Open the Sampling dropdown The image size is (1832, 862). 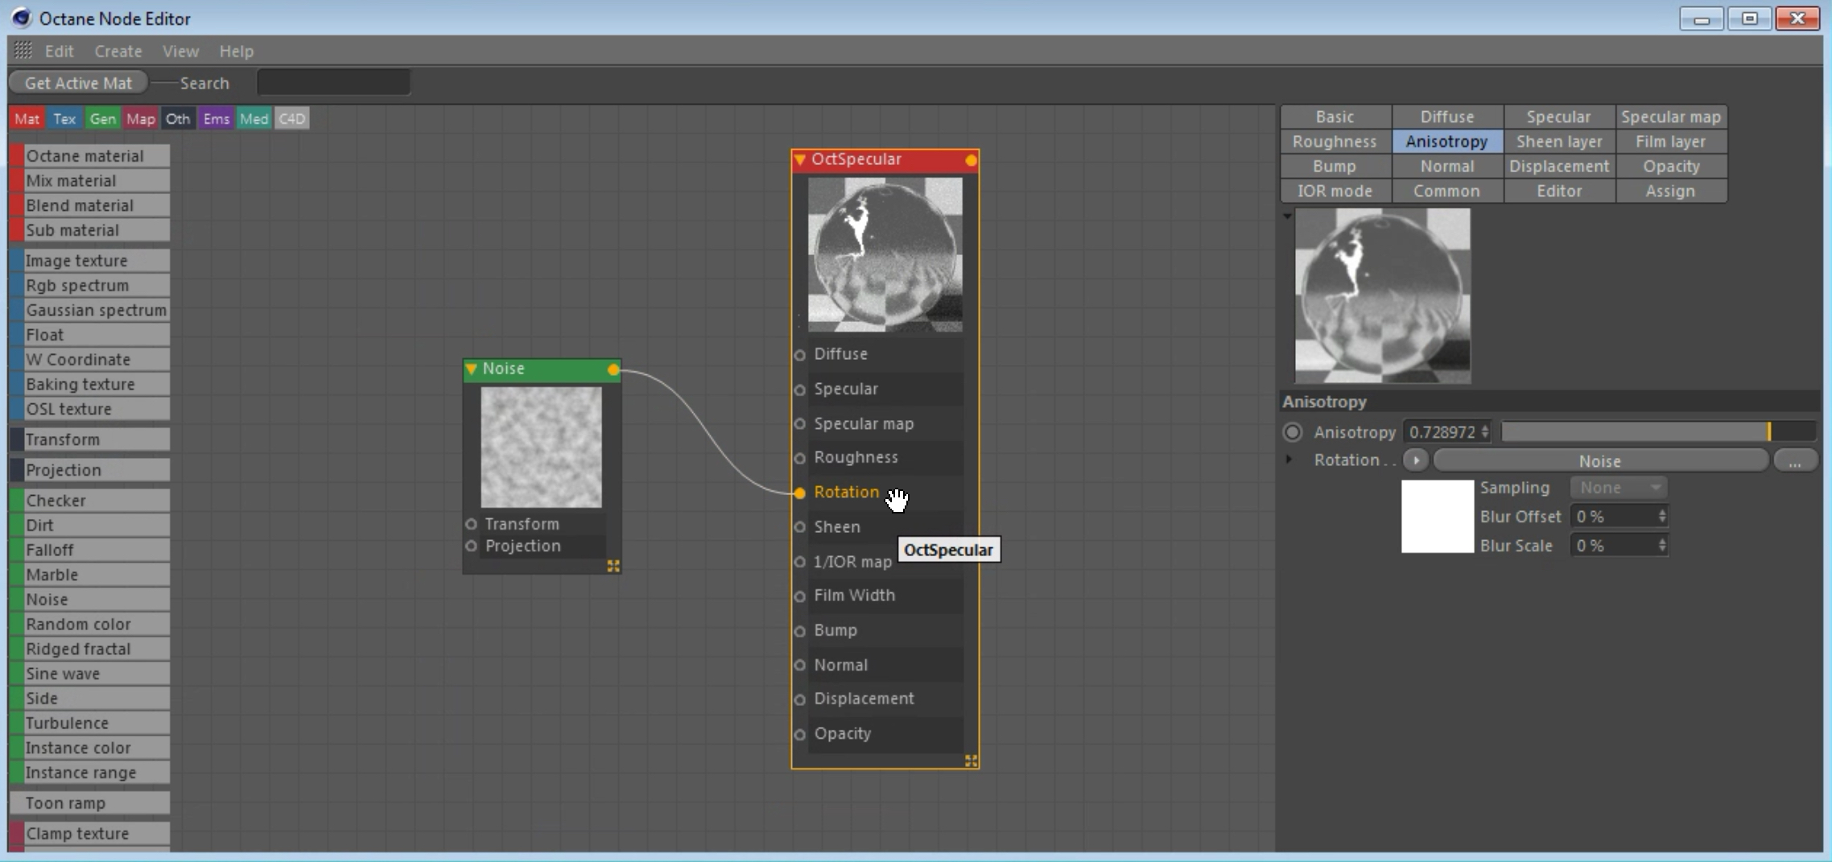(1620, 488)
